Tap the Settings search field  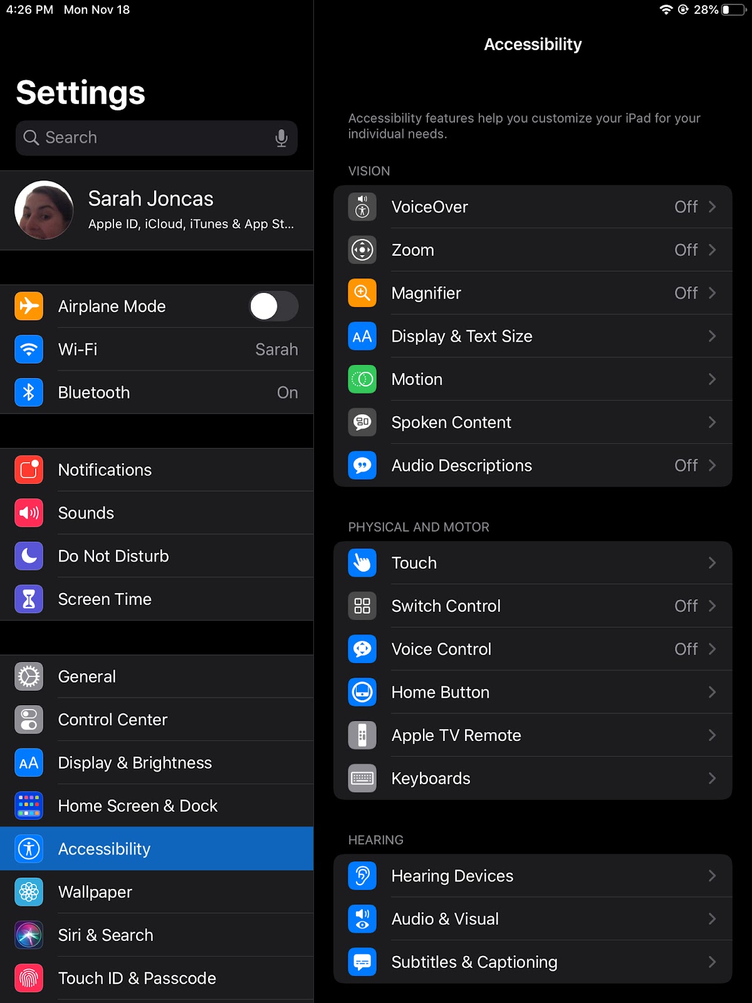pyautogui.click(x=157, y=138)
